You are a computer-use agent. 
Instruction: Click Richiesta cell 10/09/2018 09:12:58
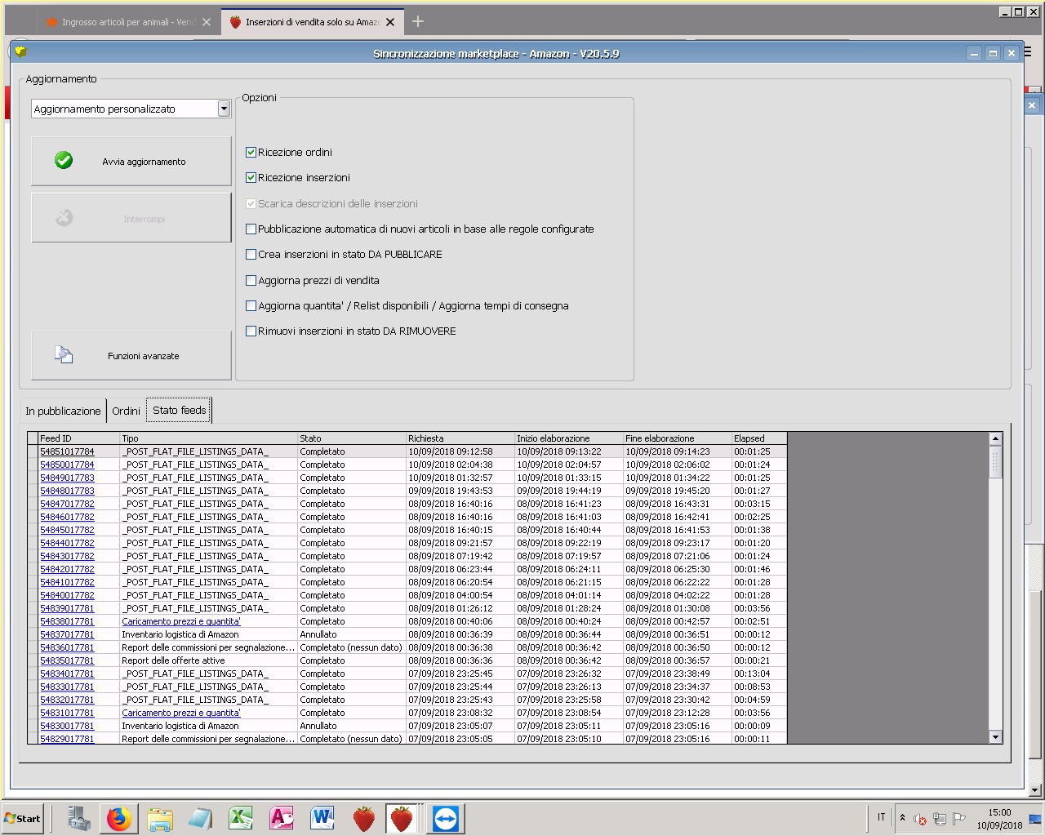(x=451, y=451)
